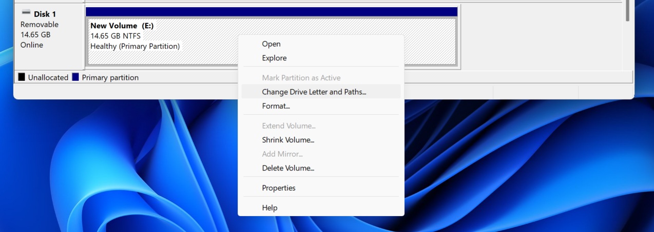Click the 14.65 GB NTFS text
Screen dimensions: 654x232
(x=116, y=36)
